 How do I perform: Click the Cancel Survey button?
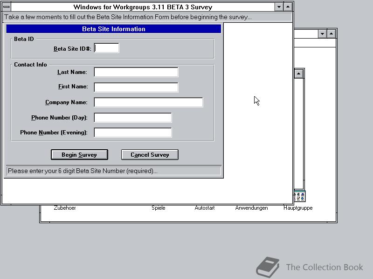coord(150,155)
